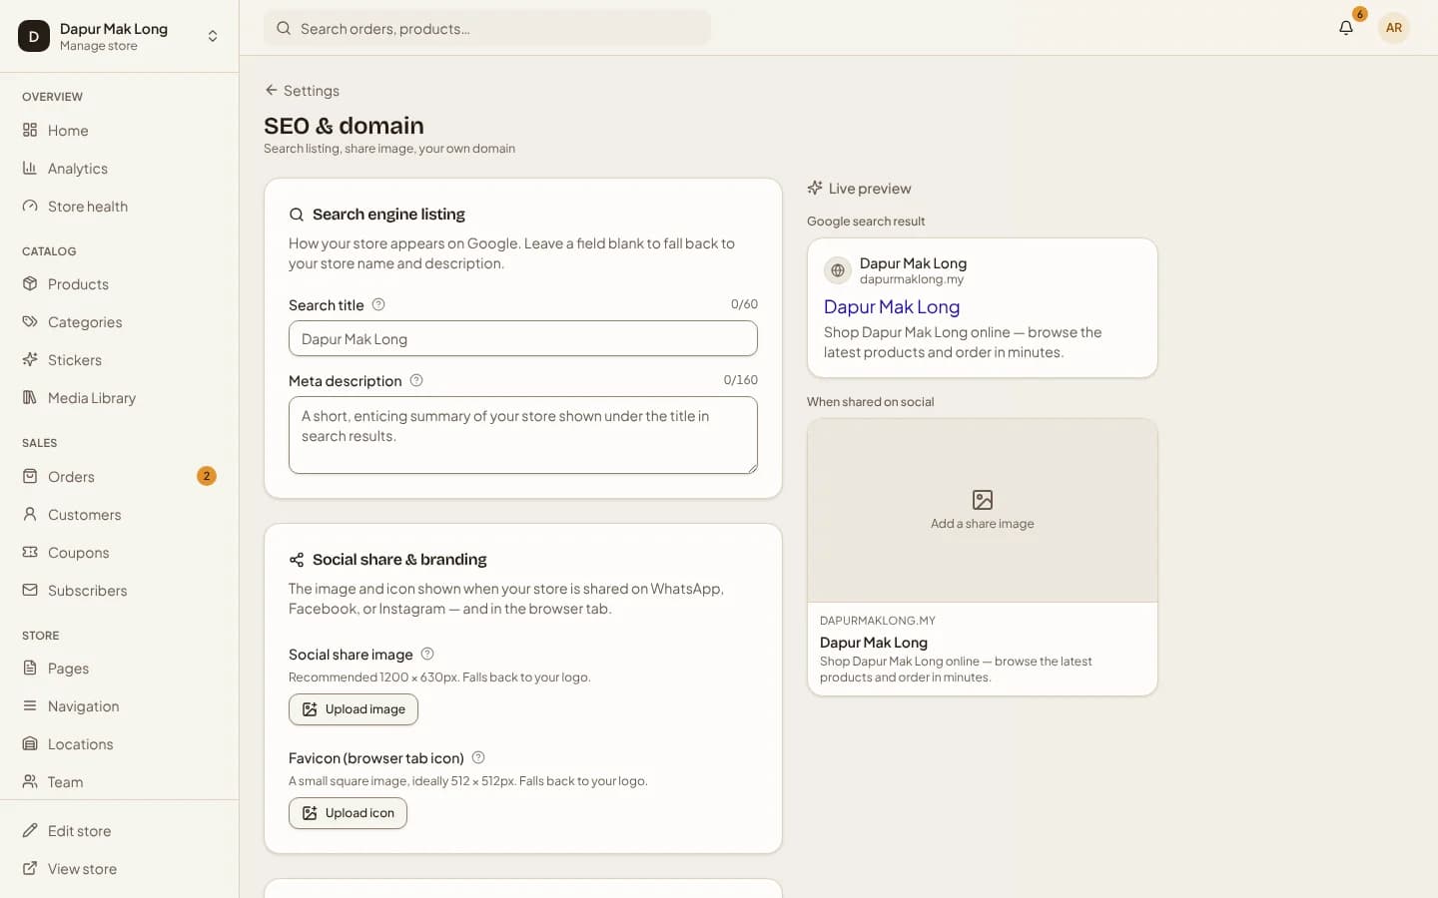1438x898 pixels.
Task: Click the Locations store icon
Action: pyautogui.click(x=30, y=744)
